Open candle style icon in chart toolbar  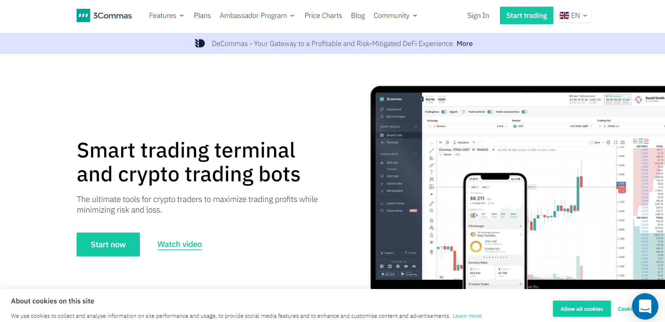tap(448, 142)
